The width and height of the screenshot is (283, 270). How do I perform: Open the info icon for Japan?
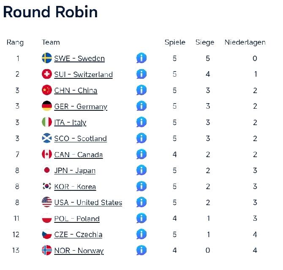pyautogui.click(x=141, y=170)
